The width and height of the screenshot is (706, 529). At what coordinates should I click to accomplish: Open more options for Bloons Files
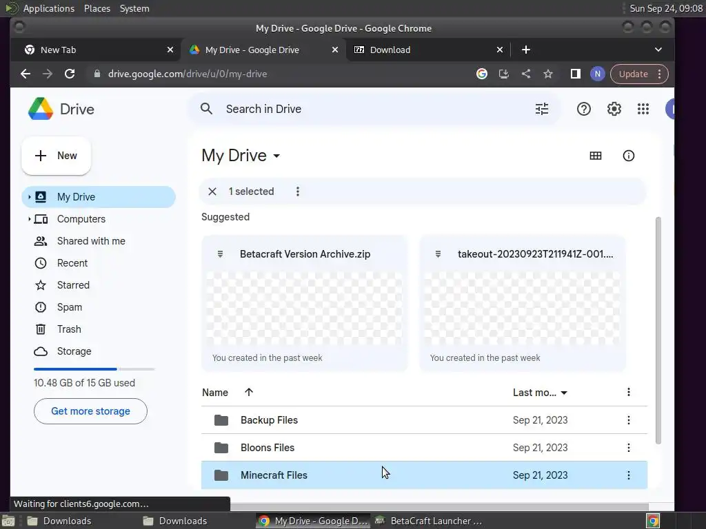[629, 448]
